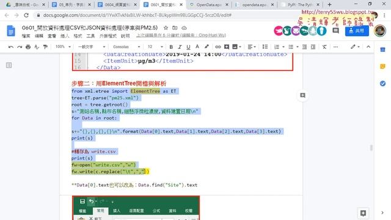Open the text color picker
391x220 pixels.
[x=197, y=47]
